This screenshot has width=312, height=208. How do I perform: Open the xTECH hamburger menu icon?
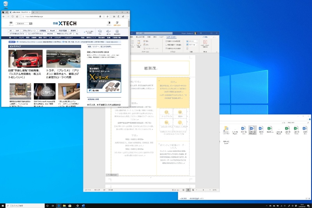(x=11, y=23)
